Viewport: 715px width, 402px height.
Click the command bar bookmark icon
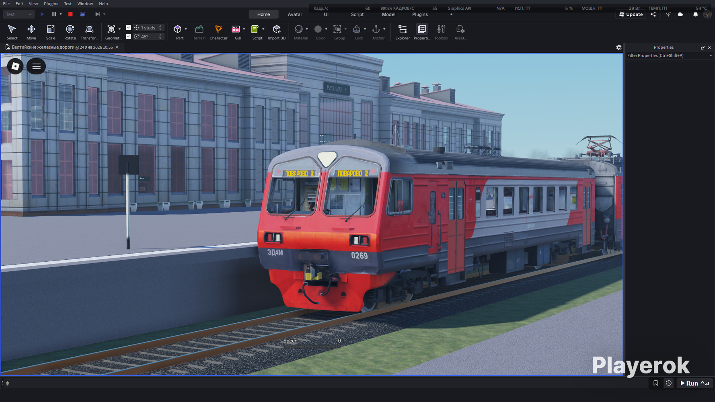[x=655, y=383]
